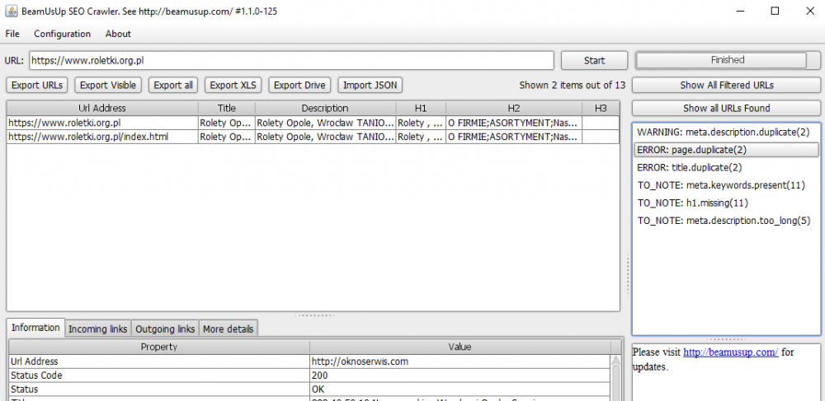Viewport: 825px width, 401px height.
Task: Select ERROR: page.duplicate(2) filter
Action: [727, 150]
